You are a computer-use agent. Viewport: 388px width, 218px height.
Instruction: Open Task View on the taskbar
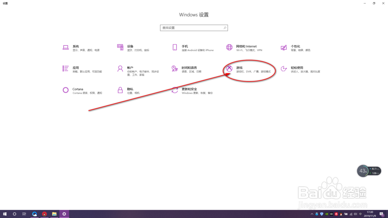pyautogui.click(x=24, y=214)
